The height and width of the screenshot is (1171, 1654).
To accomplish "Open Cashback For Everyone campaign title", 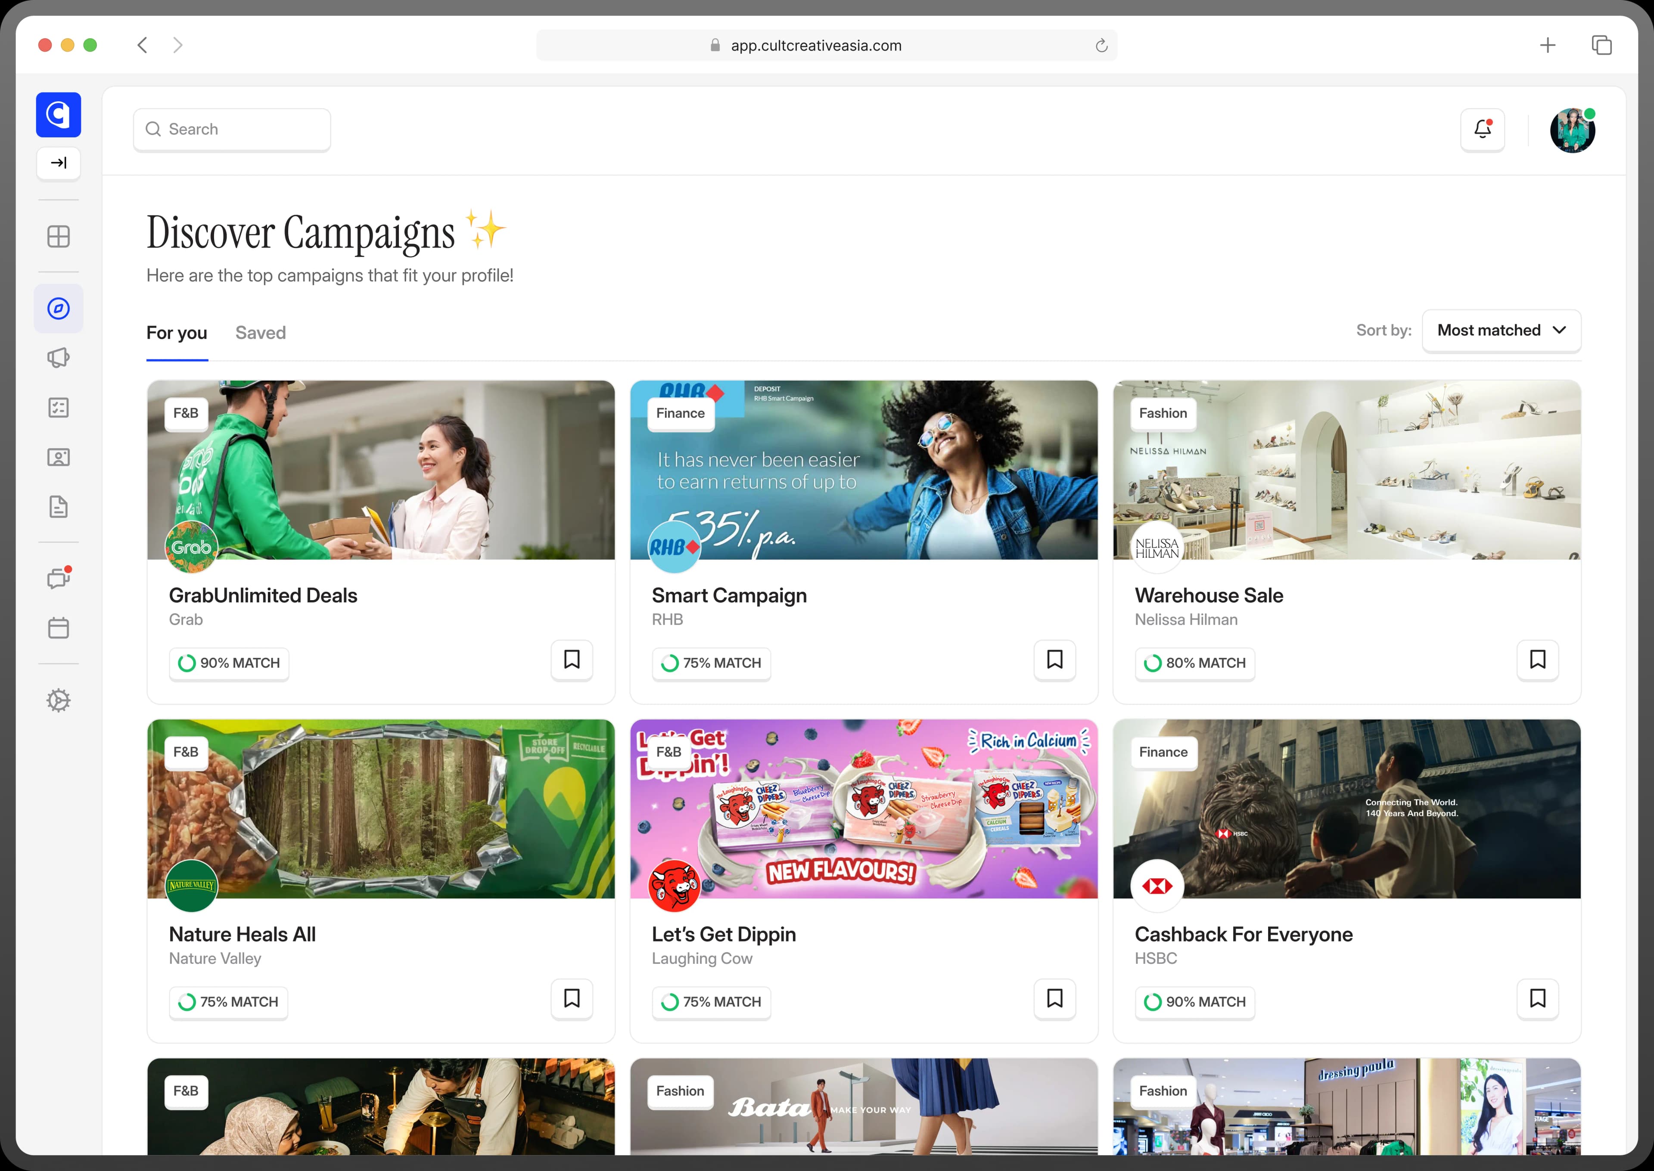I will 1243,935.
